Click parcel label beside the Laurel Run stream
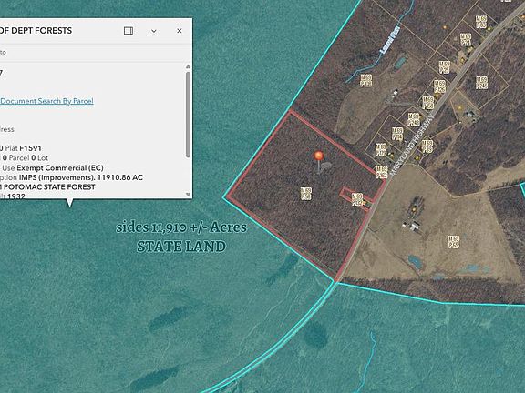The image size is (525, 393). [x=366, y=81]
